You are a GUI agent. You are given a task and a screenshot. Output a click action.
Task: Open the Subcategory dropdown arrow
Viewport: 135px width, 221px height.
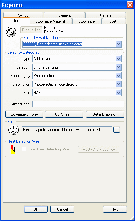pos(119,76)
